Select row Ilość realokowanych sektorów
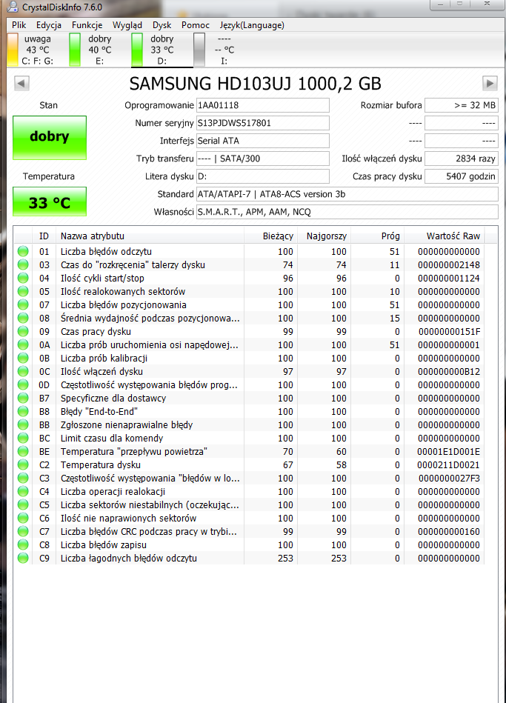This screenshot has width=506, height=703. [x=249, y=291]
